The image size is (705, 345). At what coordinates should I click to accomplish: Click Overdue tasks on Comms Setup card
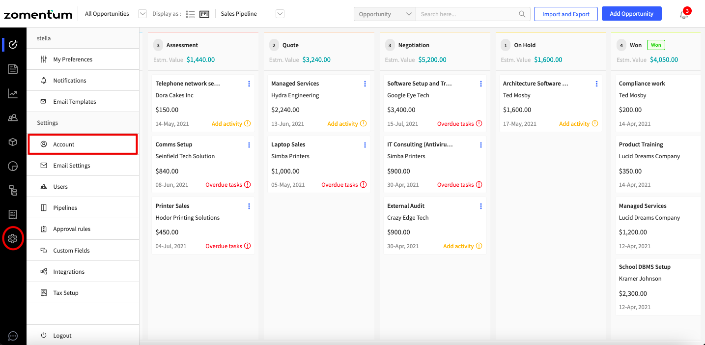[228, 185]
